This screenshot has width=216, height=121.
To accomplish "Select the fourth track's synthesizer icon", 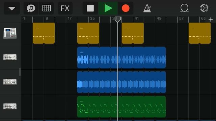I will pyautogui.click(x=10, y=106).
